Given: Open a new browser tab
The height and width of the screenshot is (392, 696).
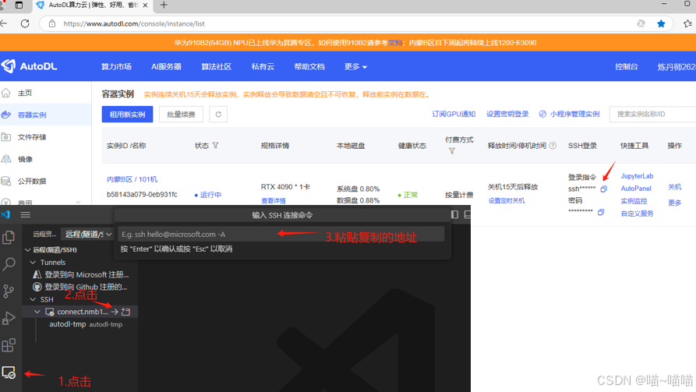Looking at the screenshot, I should (164, 5).
